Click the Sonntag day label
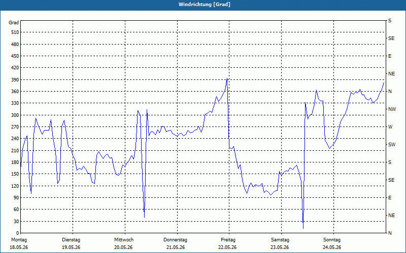Image resolution: width=406 pixels, height=253 pixels. (x=332, y=240)
